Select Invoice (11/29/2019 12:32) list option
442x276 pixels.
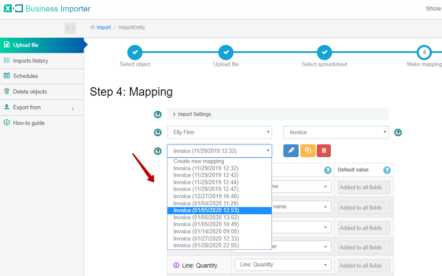pyautogui.click(x=219, y=168)
